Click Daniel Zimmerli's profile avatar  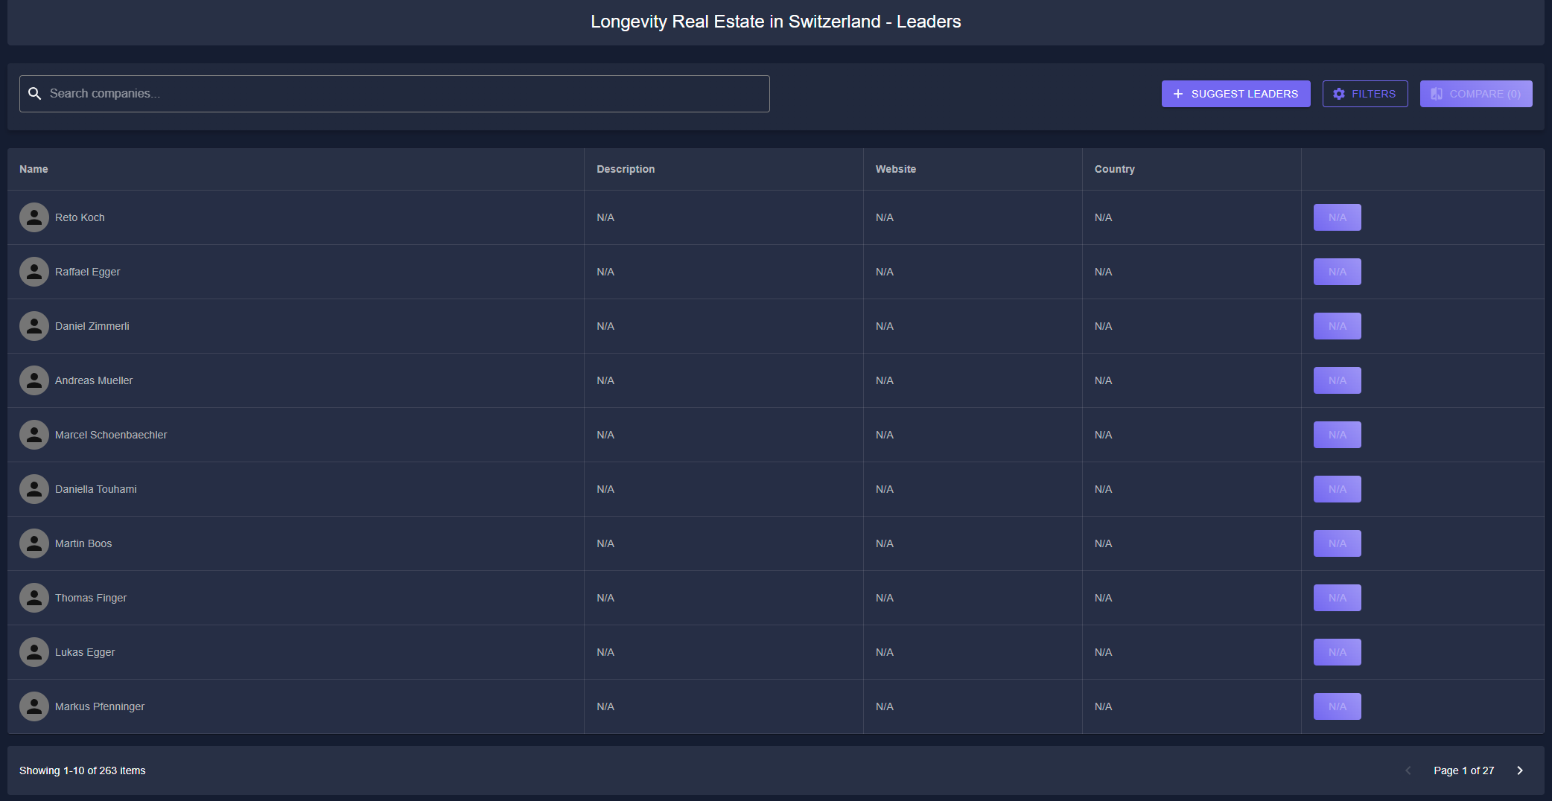[x=34, y=326]
